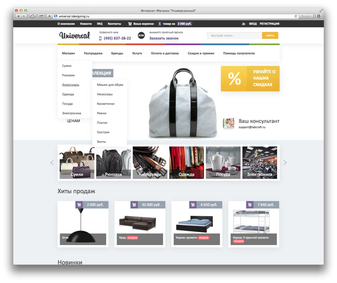
Task: Reload the page with the refresh icon
Action: click(296, 16)
